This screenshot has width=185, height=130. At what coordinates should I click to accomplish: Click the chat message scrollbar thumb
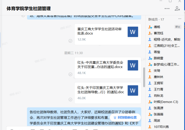click(x=144, y=77)
